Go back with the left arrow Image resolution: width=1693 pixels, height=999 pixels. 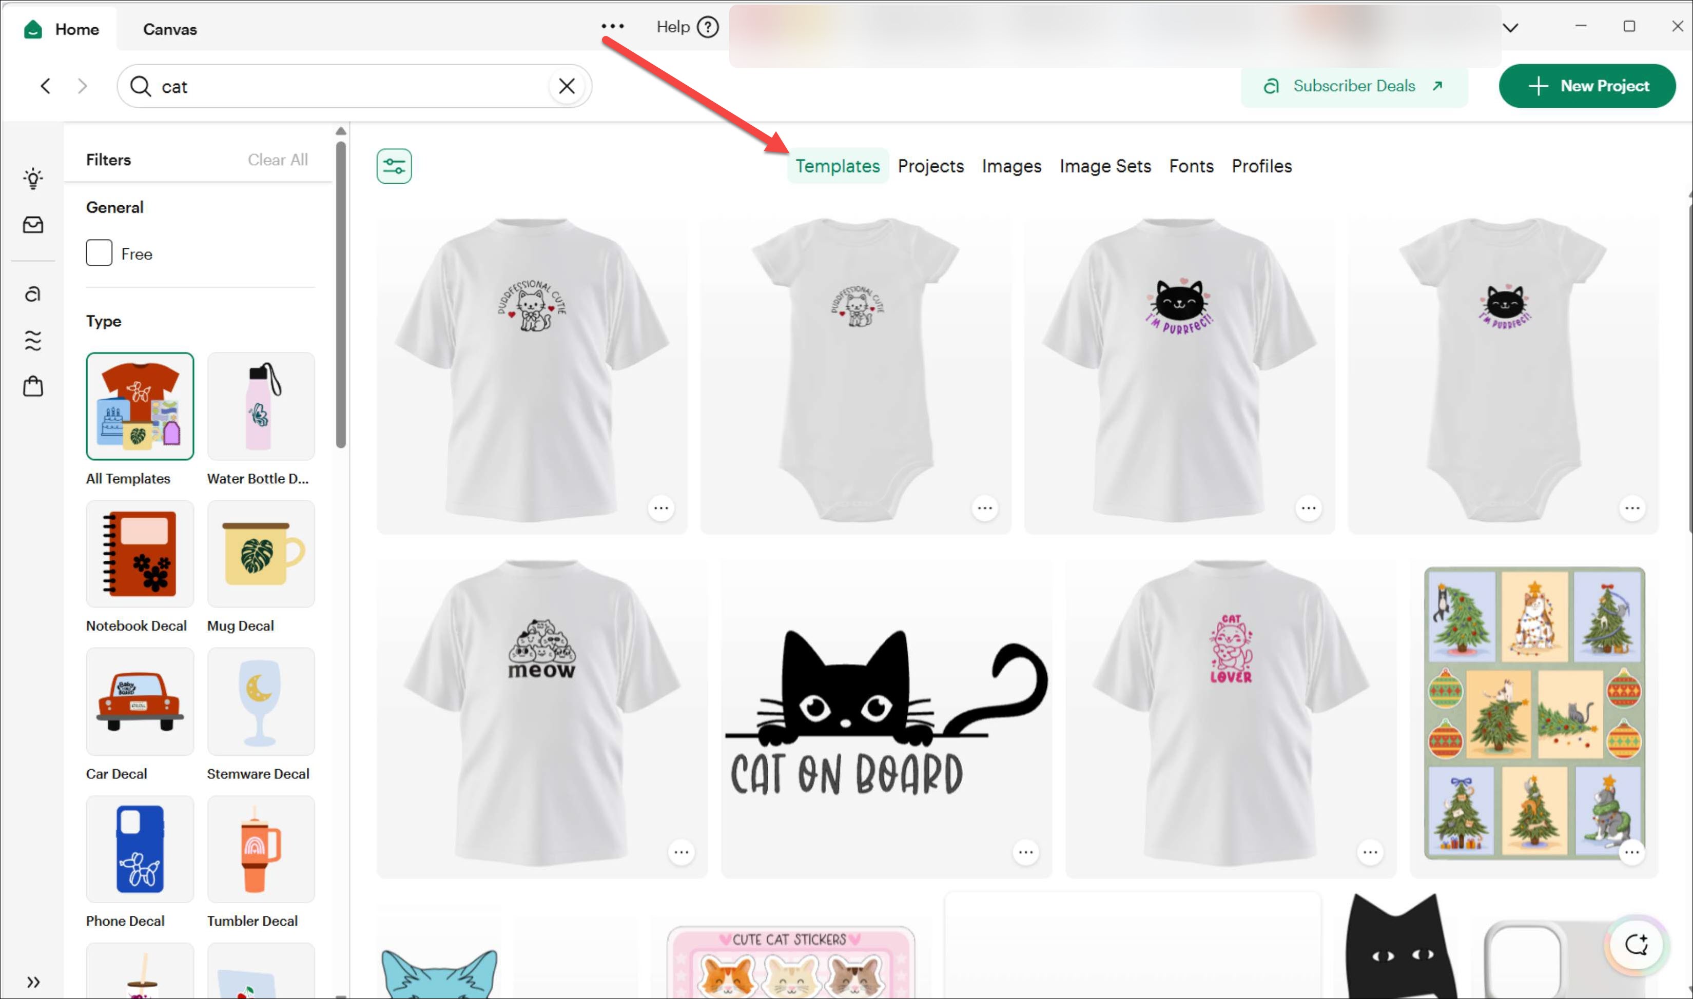pos(45,86)
